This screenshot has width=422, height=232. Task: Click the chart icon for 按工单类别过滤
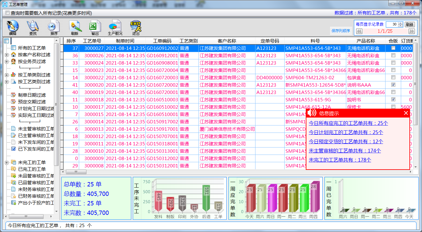(13, 75)
